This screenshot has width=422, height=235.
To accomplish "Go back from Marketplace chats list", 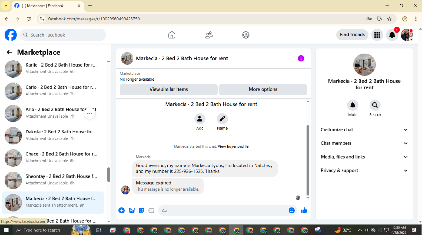I will tap(9, 52).
